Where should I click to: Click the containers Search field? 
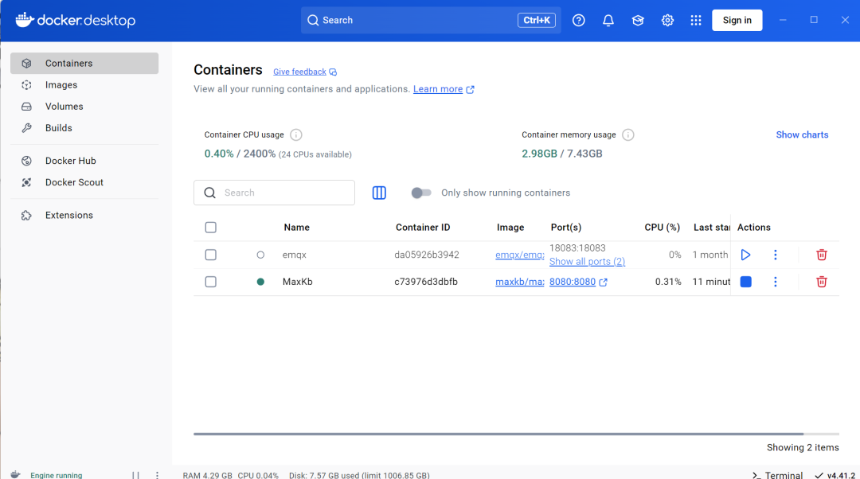pos(274,193)
